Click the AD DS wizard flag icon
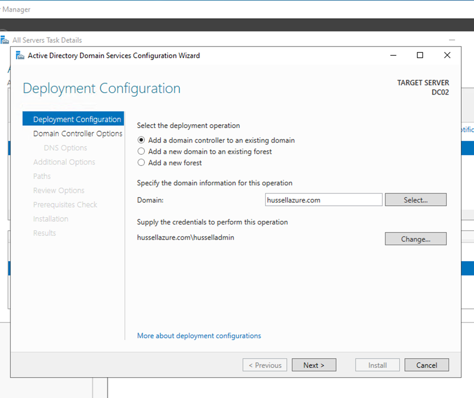This screenshot has width=474, height=398. coord(19,55)
